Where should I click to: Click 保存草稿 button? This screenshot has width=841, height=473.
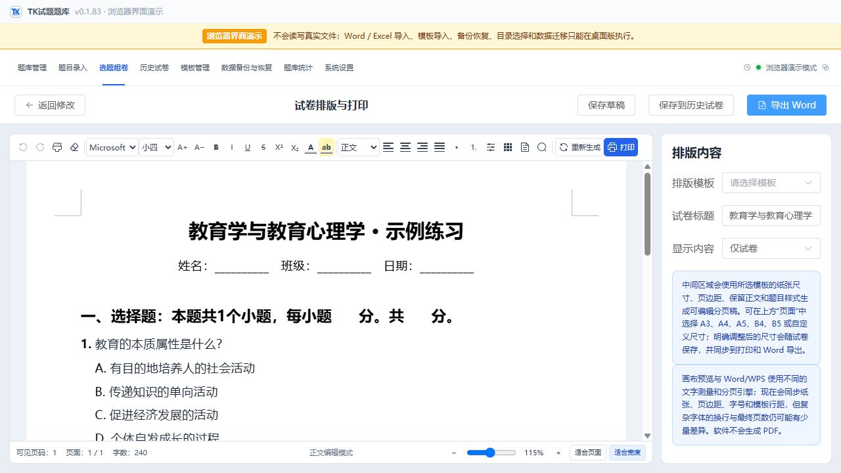pos(606,105)
